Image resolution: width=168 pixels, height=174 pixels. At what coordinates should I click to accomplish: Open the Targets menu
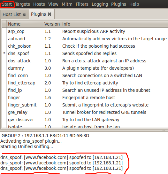click(22, 4)
